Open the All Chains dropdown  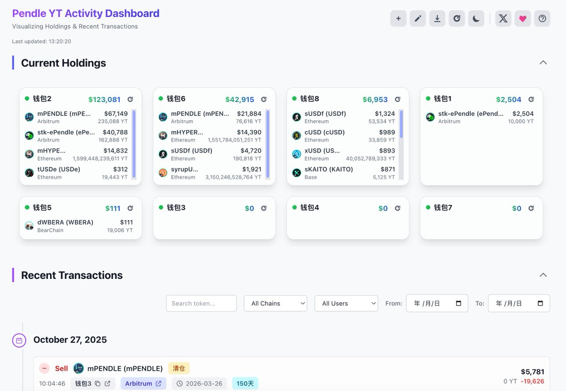click(x=275, y=303)
